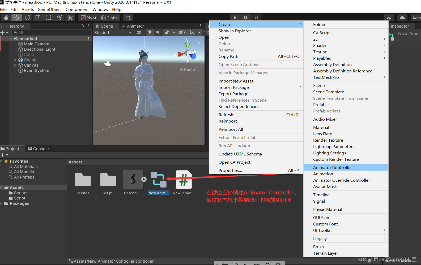Viewport: 421px width, 265px height.
Task: Toggle scene audio
Action: [x=158, y=32]
